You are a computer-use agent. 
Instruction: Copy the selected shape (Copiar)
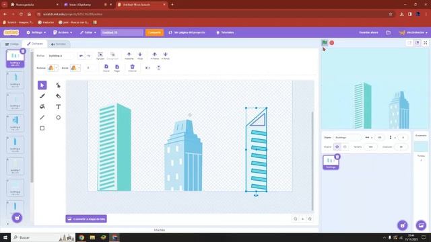106,68
